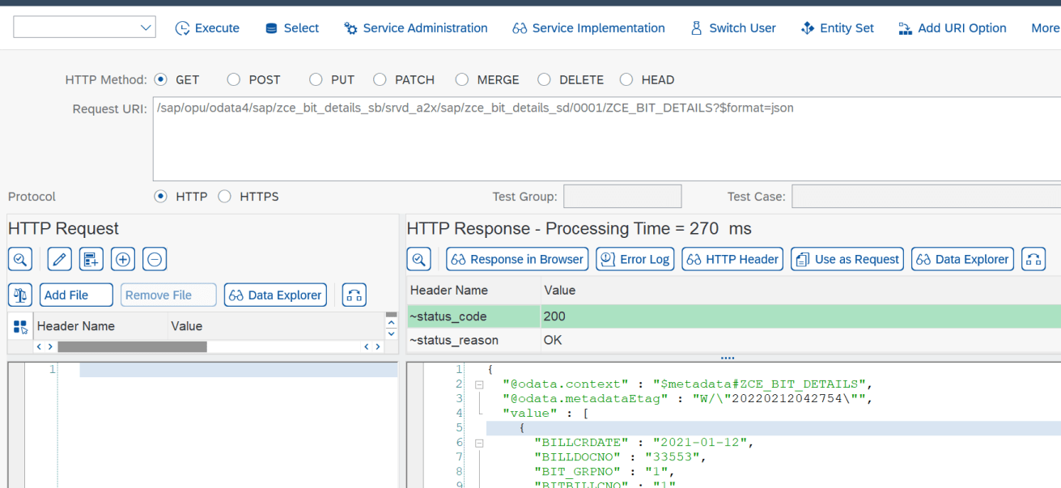
Task: Collapse the odata.context JSON node
Action: 481,384
